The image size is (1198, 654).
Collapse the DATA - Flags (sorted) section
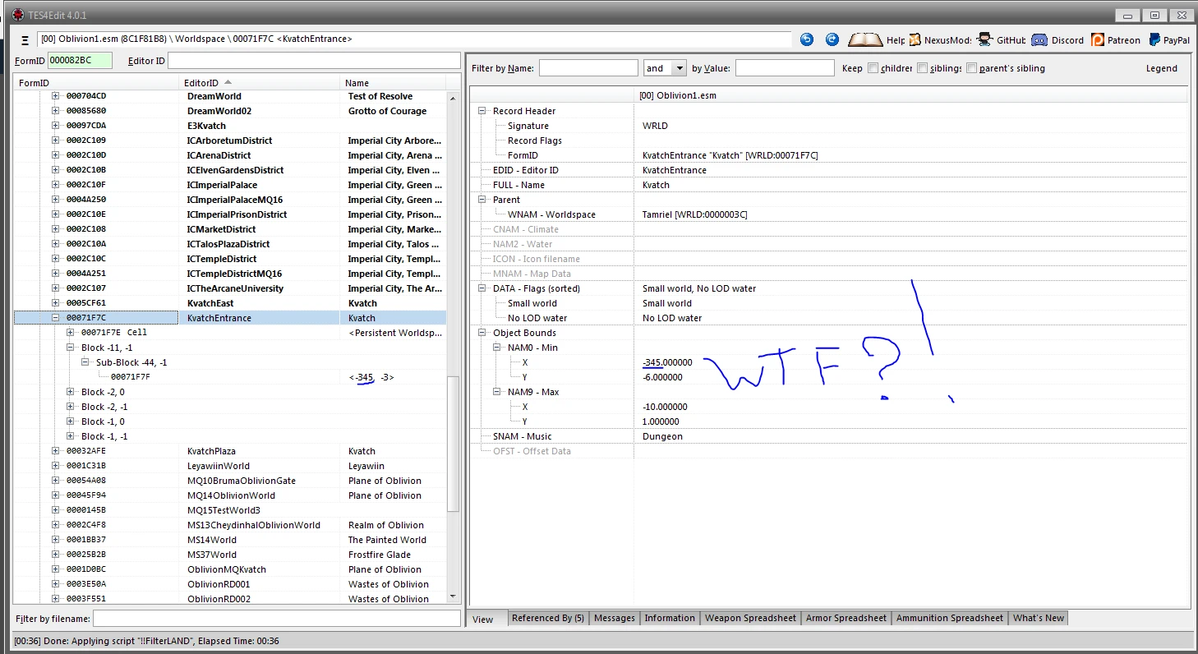point(482,288)
